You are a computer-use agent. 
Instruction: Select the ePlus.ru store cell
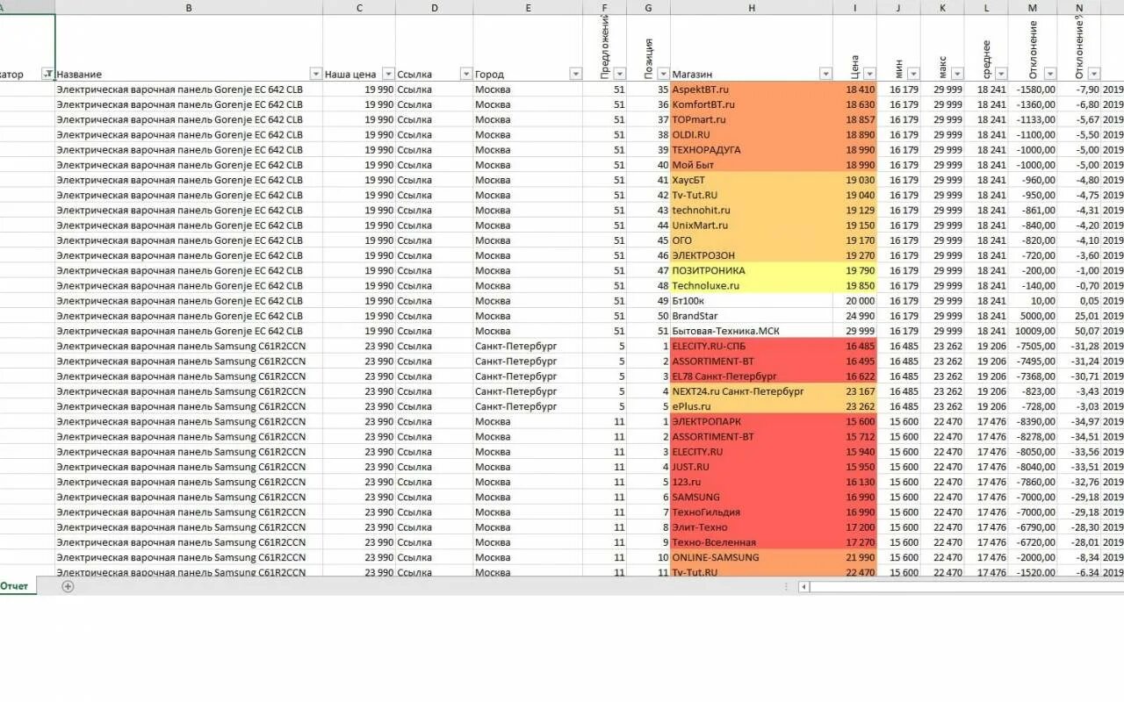click(x=752, y=406)
